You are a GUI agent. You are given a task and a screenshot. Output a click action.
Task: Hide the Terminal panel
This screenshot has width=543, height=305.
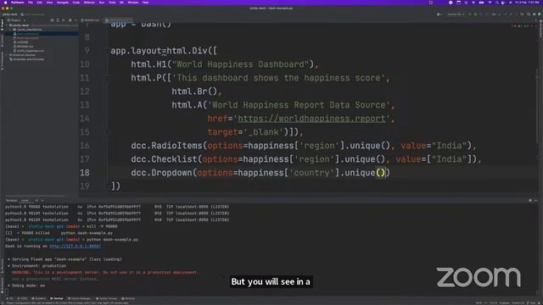click(x=535, y=201)
